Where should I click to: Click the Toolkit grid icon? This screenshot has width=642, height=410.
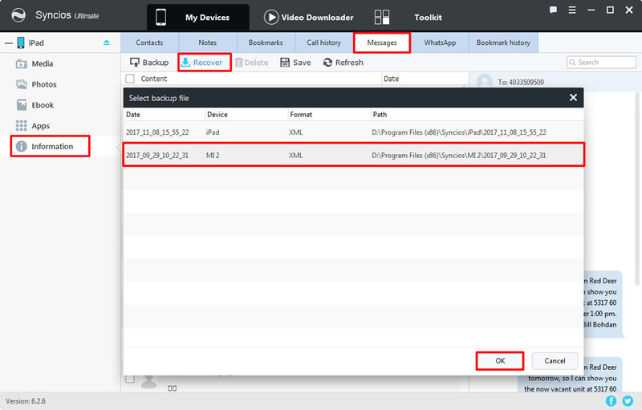(382, 17)
